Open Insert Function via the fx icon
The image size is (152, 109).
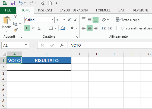[62, 45]
